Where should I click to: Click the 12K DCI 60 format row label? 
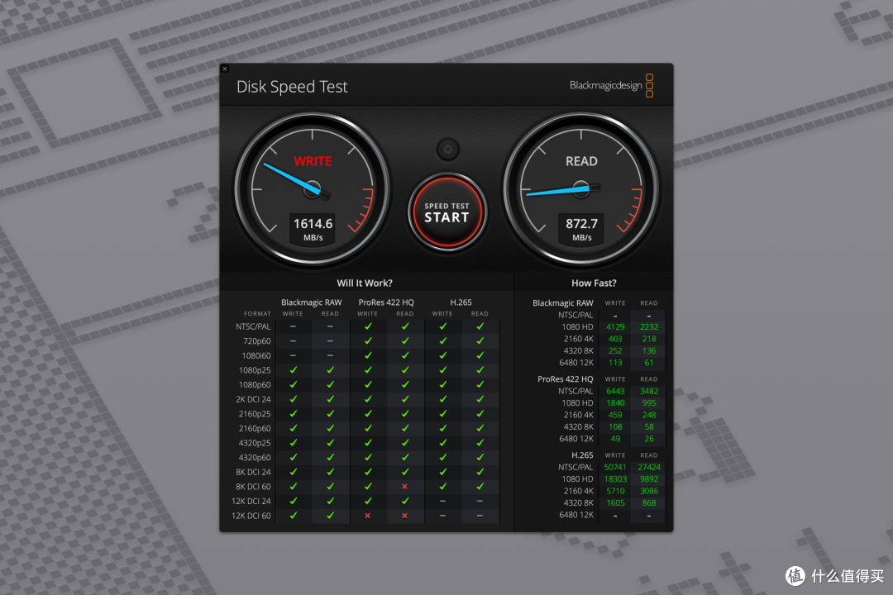tap(251, 516)
